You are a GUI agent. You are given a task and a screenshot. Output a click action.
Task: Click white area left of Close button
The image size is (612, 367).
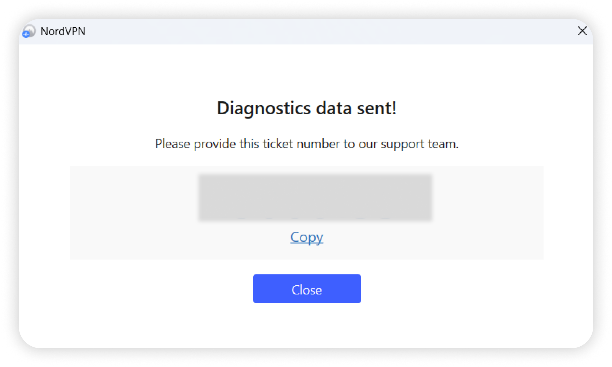point(138,289)
